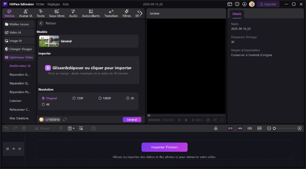Open the feedback message icon

click(237, 4)
